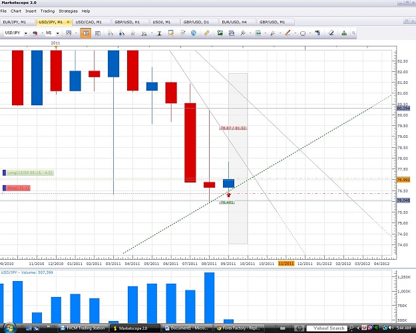Open dropdown arrow next to zoom-area icon
416x333 pixels.
coord(152,33)
